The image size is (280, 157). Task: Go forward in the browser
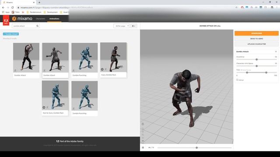pyautogui.click(x=8, y=8)
